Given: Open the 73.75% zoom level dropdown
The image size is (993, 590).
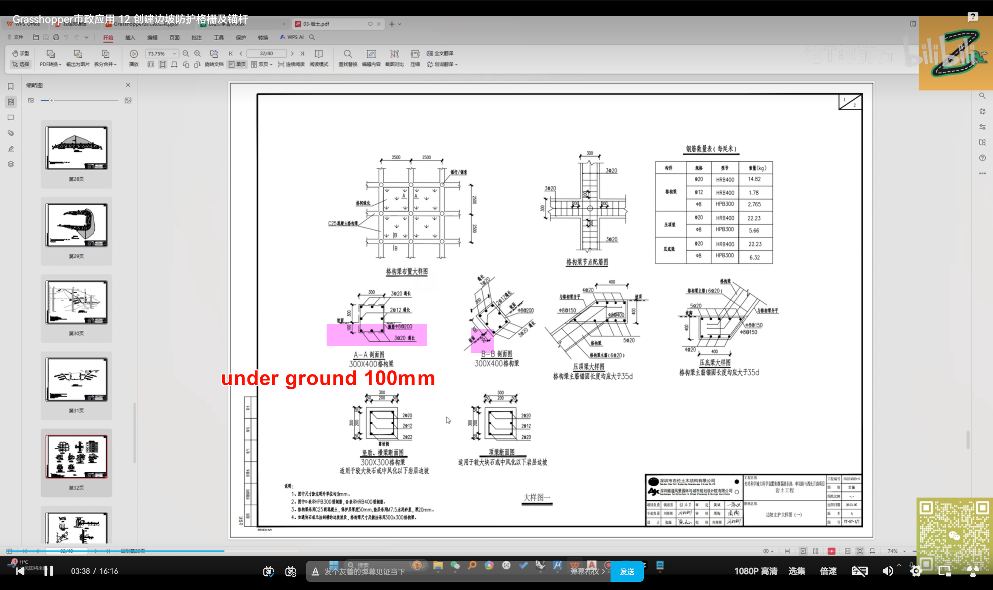Looking at the screenshot, I should pos(174,53).
